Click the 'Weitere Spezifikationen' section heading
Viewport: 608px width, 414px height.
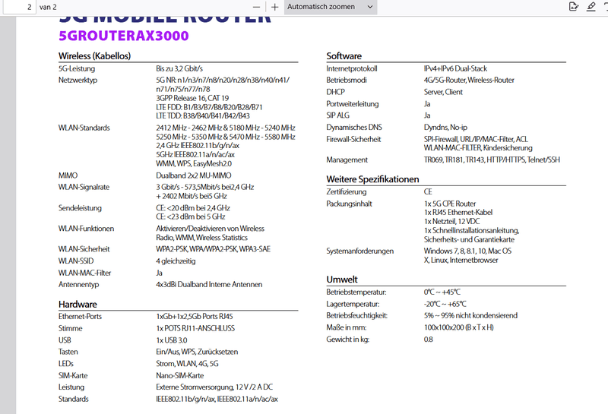pyautogui.click(x=372, y=179)
